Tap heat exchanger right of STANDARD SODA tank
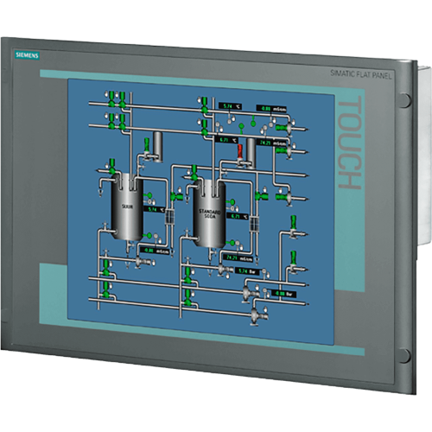This screenshot has height=432, width=432. coord(254,224)
